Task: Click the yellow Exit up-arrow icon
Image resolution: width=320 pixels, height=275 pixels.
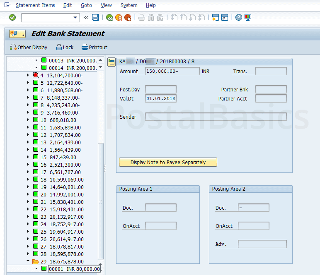Action: pyautogui.click(x=119, y=17)
